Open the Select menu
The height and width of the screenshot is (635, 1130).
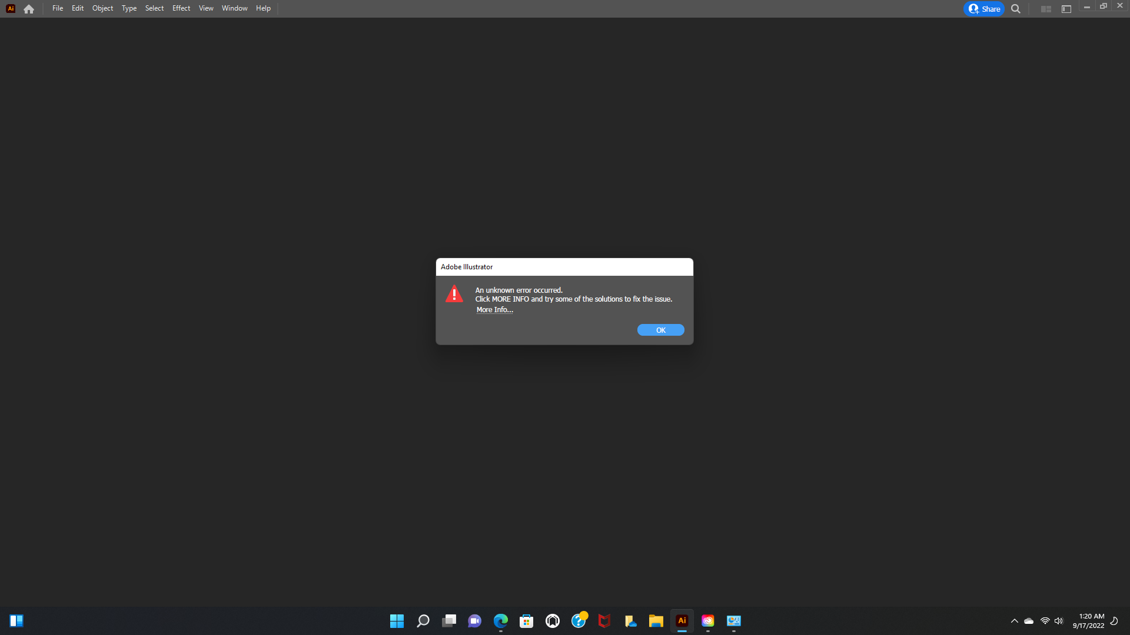(x=154, y=8)
